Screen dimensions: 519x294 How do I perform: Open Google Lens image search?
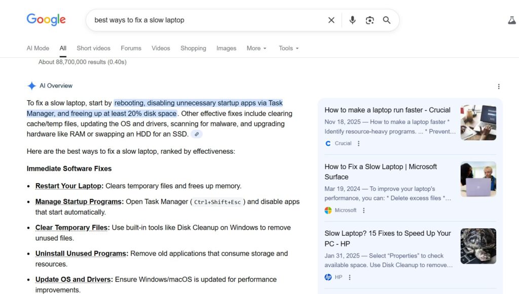369,20
